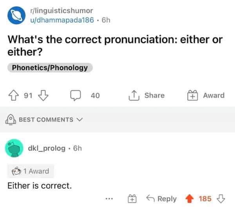Downvote the "Either is correct" comment
Image resolution: width=235 pixels, height=208 pixels.
[x=221, y=199]
